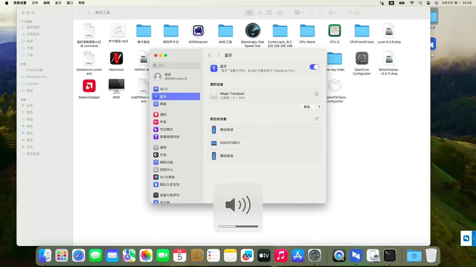476x267 pixels.
Task: Open the 显示 menu in menu bar
Action: tap(58, 3)
